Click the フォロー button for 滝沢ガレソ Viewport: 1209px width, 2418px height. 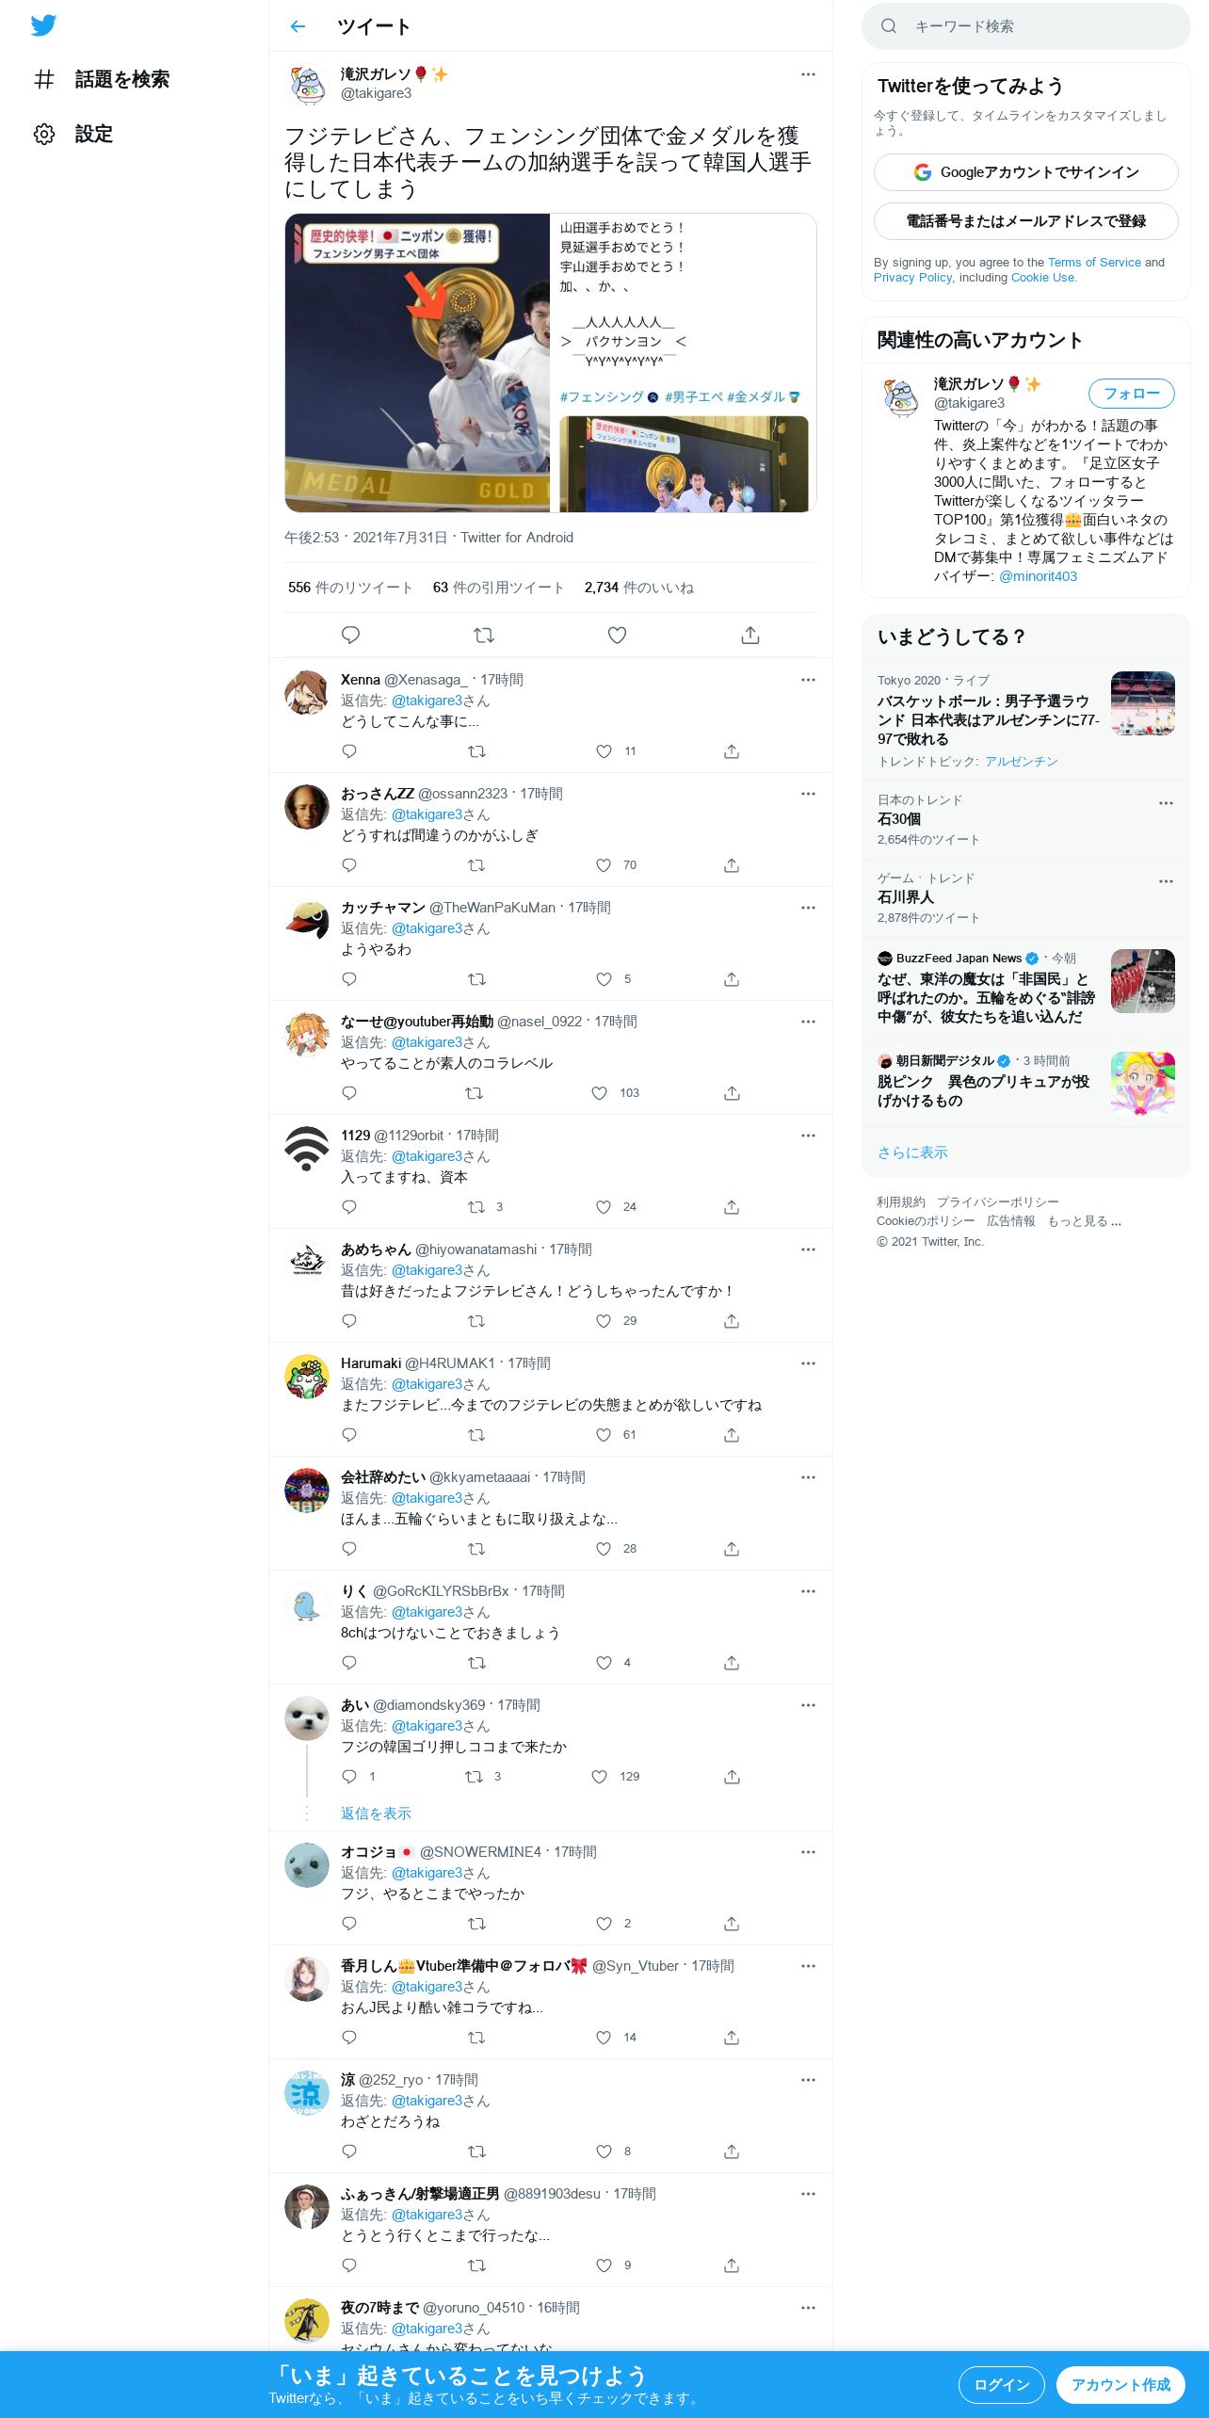[x=1132, y=394]
